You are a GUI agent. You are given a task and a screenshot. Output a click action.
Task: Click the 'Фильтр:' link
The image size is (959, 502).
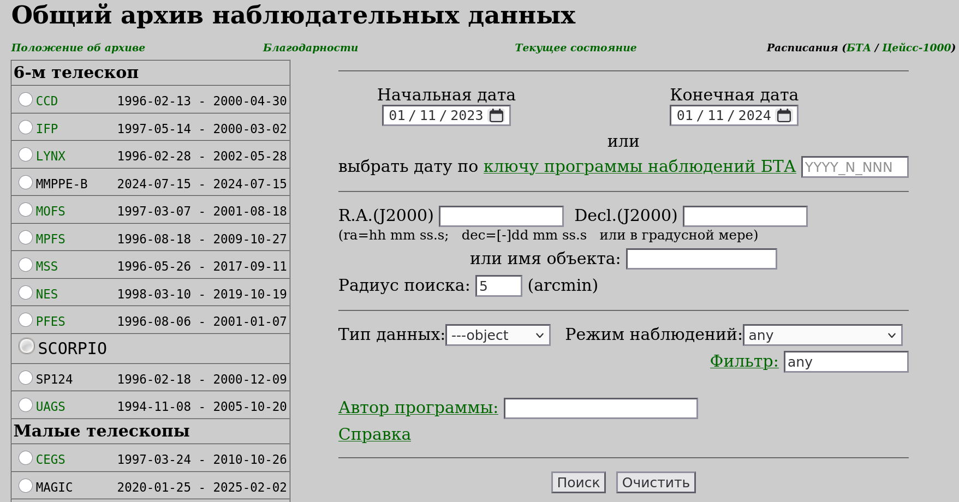pos(743,361)
